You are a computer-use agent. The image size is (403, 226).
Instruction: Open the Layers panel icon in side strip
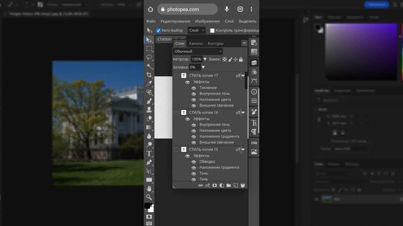[x=254, y=63]
